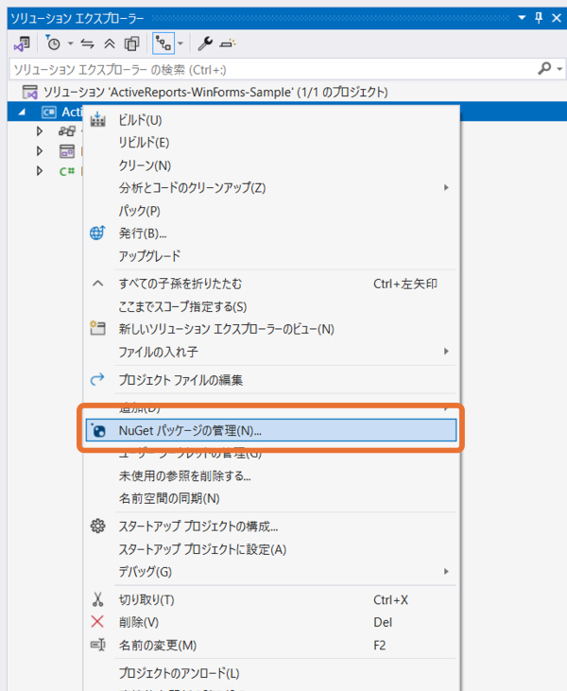The height and width of the screenshot is (691, 567).
Task: Choose 未使用の参照を削除する... menu item
Action: [271, 475]
